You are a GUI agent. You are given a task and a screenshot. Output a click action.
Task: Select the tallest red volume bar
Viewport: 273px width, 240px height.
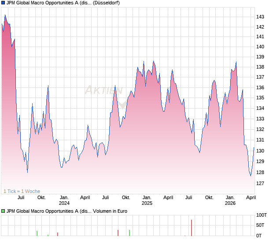(192, 228)
